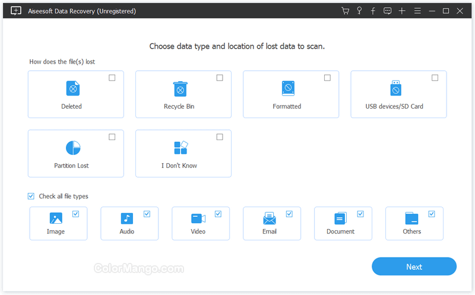Click the plus icon in title bar
This screenshot has height=295, width=475.
(402, 11)
